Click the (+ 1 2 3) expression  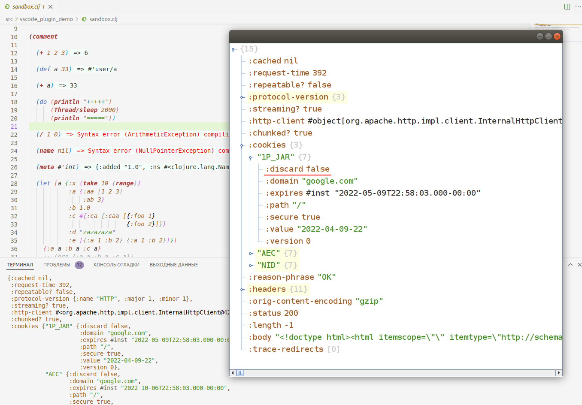[52, 53]
